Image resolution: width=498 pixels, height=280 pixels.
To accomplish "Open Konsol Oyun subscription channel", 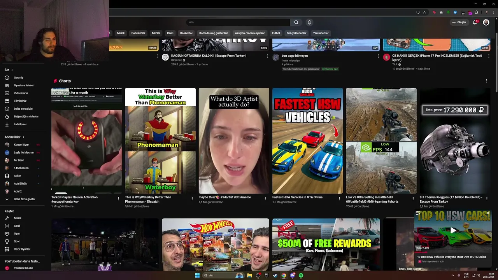I will pyautogui.click(x=23, y=145).
